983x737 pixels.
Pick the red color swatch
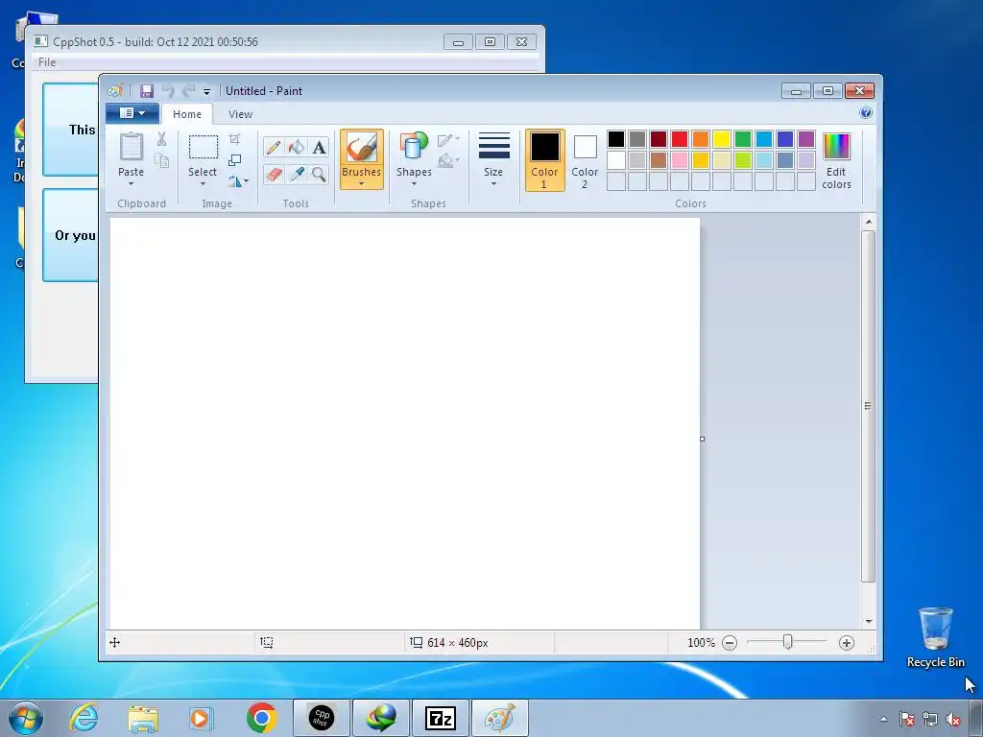click(x=680, y=139)
